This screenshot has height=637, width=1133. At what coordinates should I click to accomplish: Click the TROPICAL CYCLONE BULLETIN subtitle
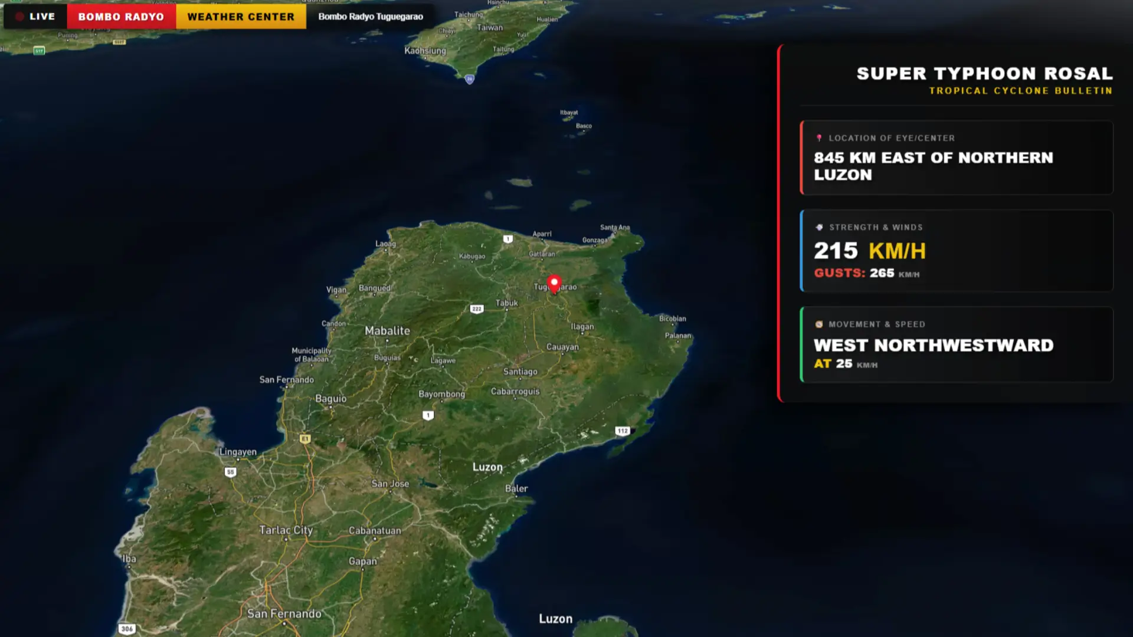(x=1021, y=91)
